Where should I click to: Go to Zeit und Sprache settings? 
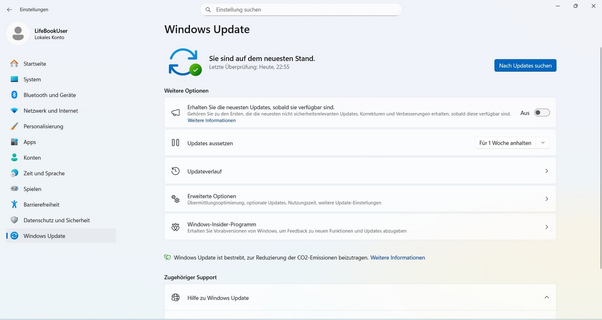point(44,173)
